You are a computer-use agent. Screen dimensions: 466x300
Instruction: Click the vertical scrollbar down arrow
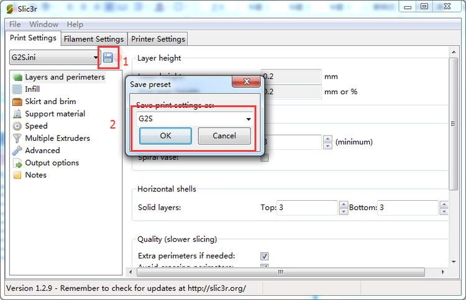pos(454,262)
